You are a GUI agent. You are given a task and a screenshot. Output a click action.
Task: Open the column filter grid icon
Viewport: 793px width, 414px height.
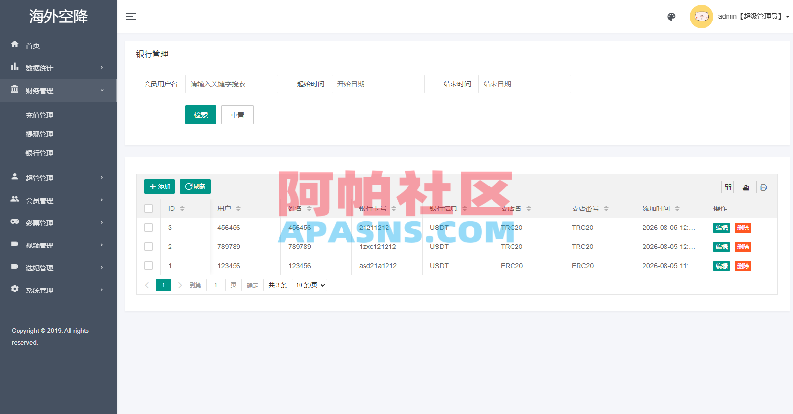728,187
